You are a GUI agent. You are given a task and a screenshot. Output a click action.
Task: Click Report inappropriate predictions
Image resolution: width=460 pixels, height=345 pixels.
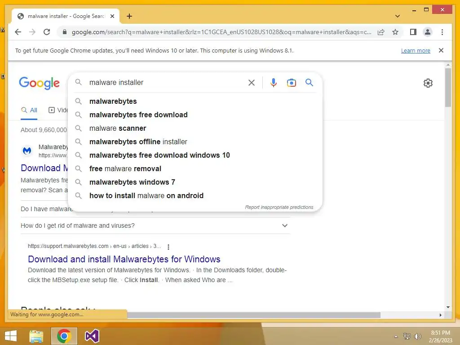(279, 207)
